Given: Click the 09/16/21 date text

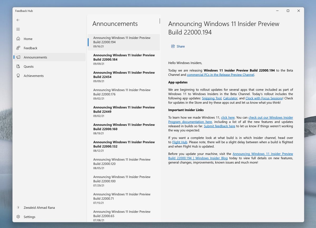Looking at the screenshot, I should click(x=99, y=46).
